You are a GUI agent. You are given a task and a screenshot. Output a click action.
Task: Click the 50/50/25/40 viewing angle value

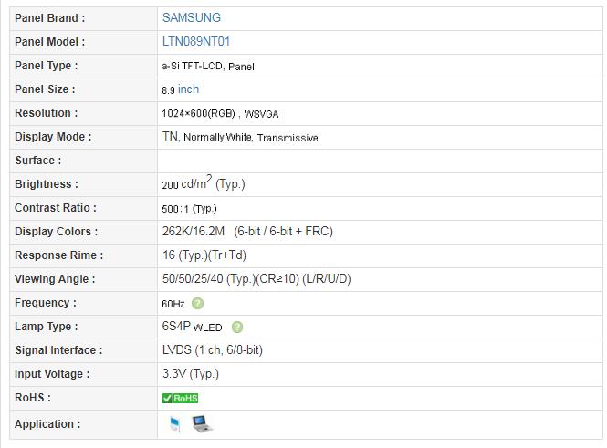[x=256, y=279]
